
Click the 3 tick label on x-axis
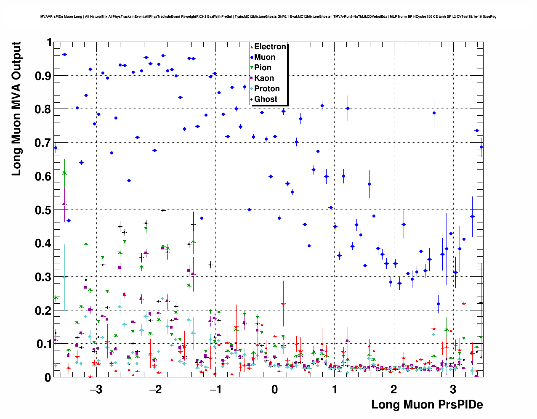[453, 389]
